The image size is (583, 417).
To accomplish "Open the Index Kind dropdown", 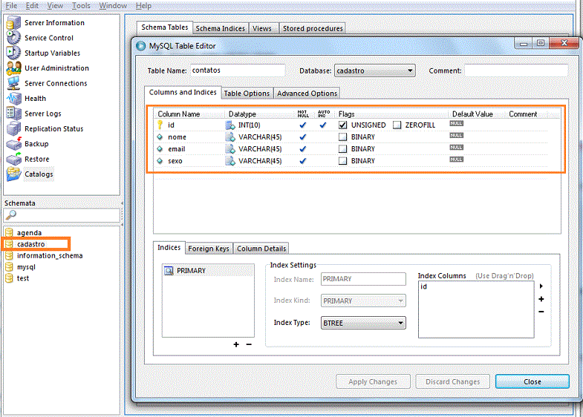I will pos(363,301).
